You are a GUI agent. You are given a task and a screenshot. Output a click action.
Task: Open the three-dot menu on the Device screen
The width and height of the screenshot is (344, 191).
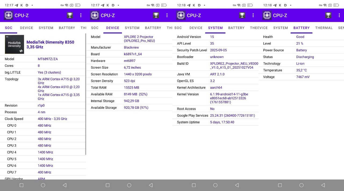click(167, 15)
